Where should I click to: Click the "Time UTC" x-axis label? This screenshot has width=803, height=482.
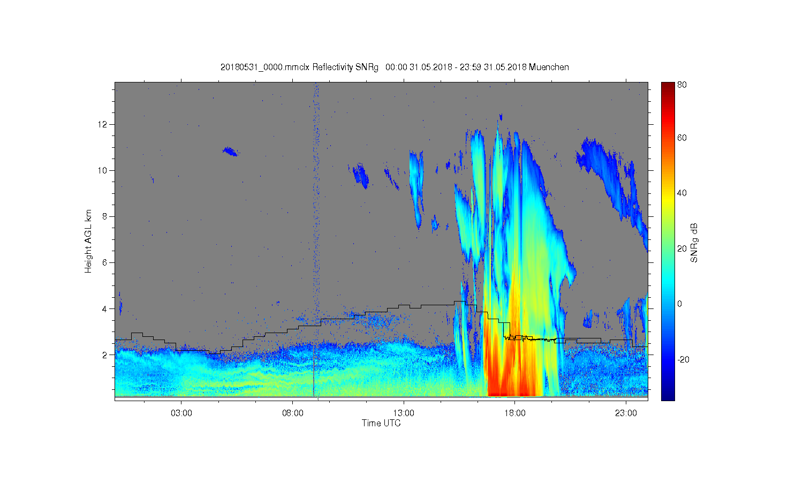(x=381, y=423)
